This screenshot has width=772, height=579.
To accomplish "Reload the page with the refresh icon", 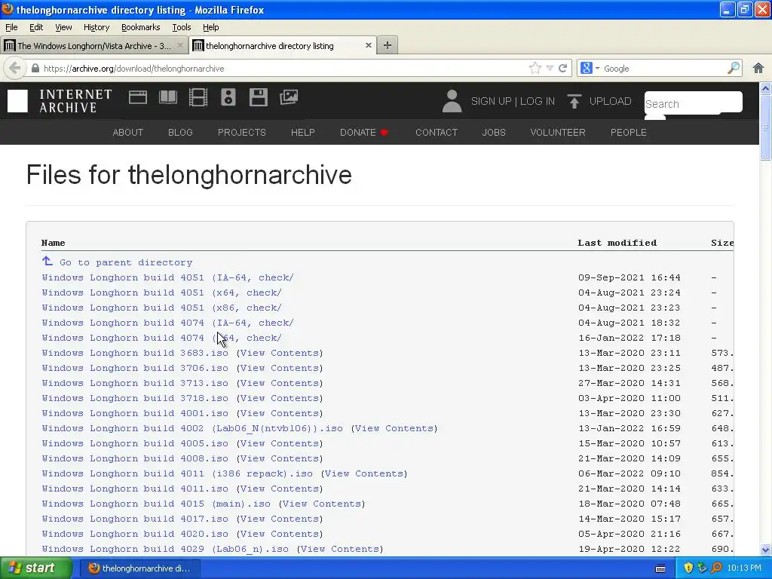I will coord(562,69).
